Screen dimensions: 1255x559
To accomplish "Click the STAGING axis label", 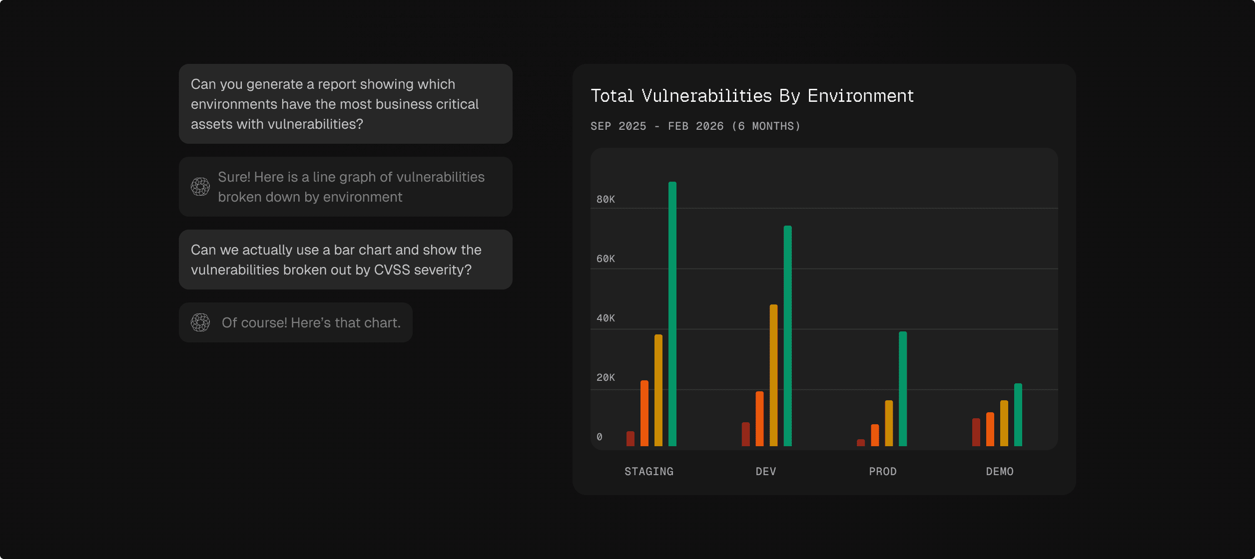I will pos(649,471).
